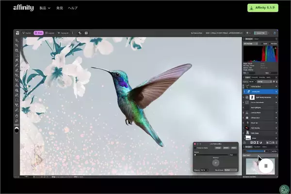
Task: Click the zoom in plus in Navigator
Action: 270,151
